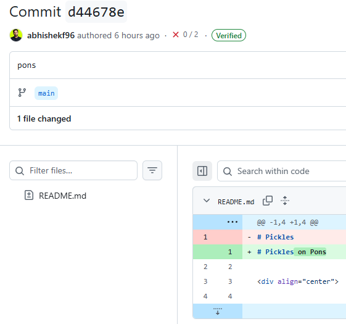
Task: Expand down below line 4
Action: coord(218,311)
